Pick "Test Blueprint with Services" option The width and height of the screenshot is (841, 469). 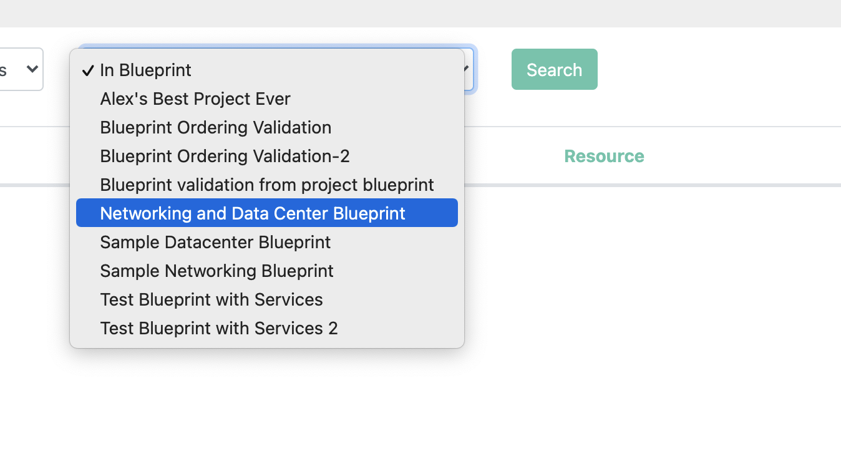[211, 299]
